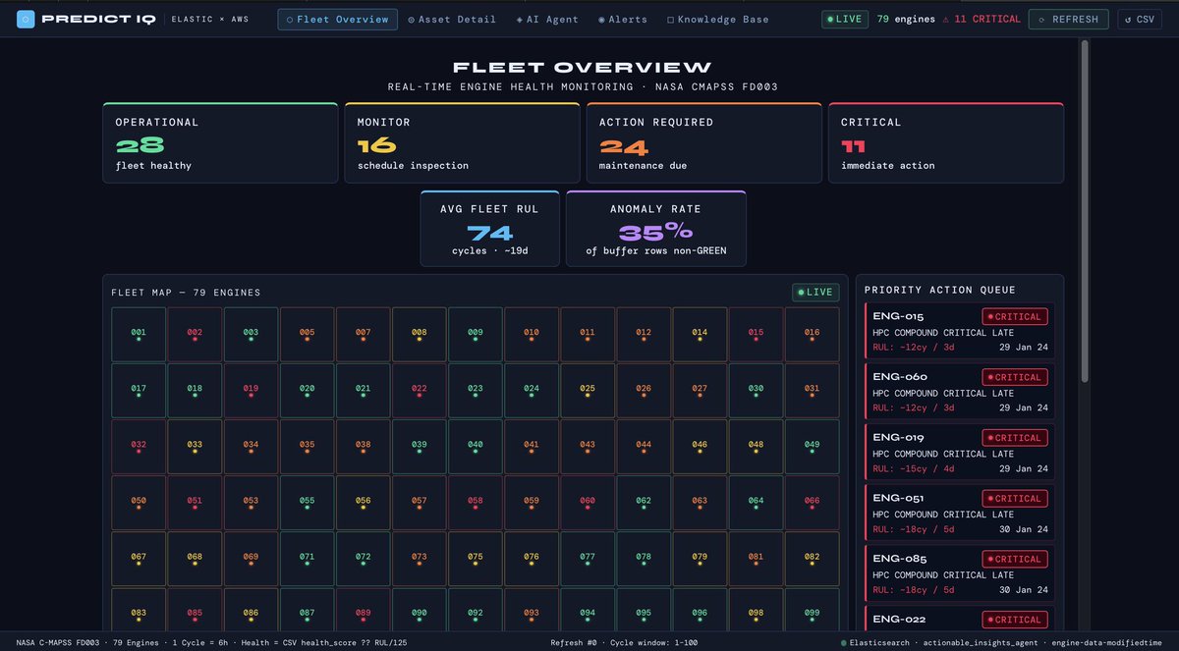
Task: Click 'RUL: ~12cy / 3d' on ENG-015
Action: click(x=913, y=347)
